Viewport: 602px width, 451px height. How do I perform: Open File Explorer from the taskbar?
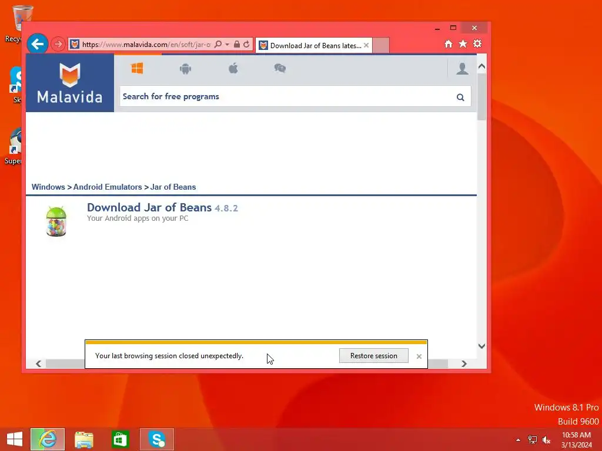click(x=83, y=439)
